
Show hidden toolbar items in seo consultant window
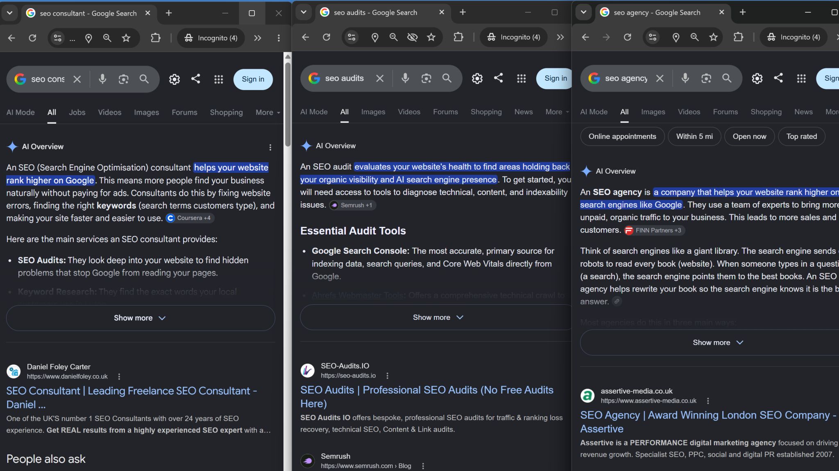click(x=257, y=38)
